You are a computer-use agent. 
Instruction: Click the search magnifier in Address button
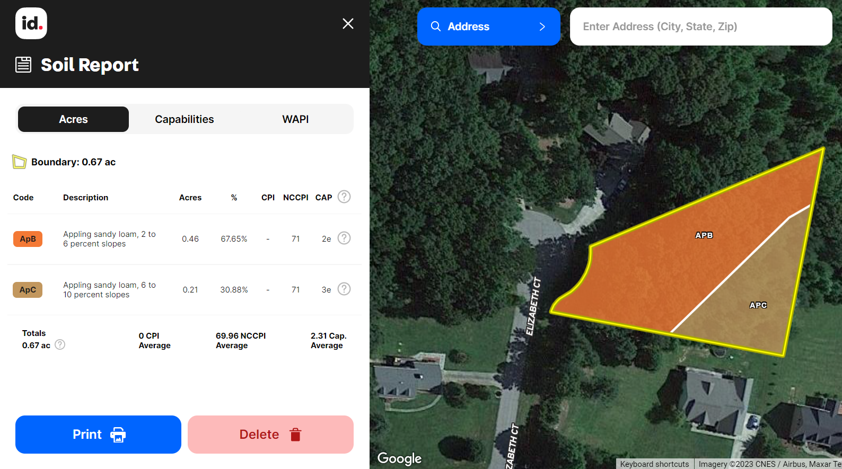(x=435, y=26)
